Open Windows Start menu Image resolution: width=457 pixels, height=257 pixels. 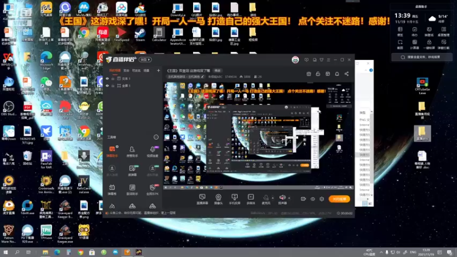(6, 252)
